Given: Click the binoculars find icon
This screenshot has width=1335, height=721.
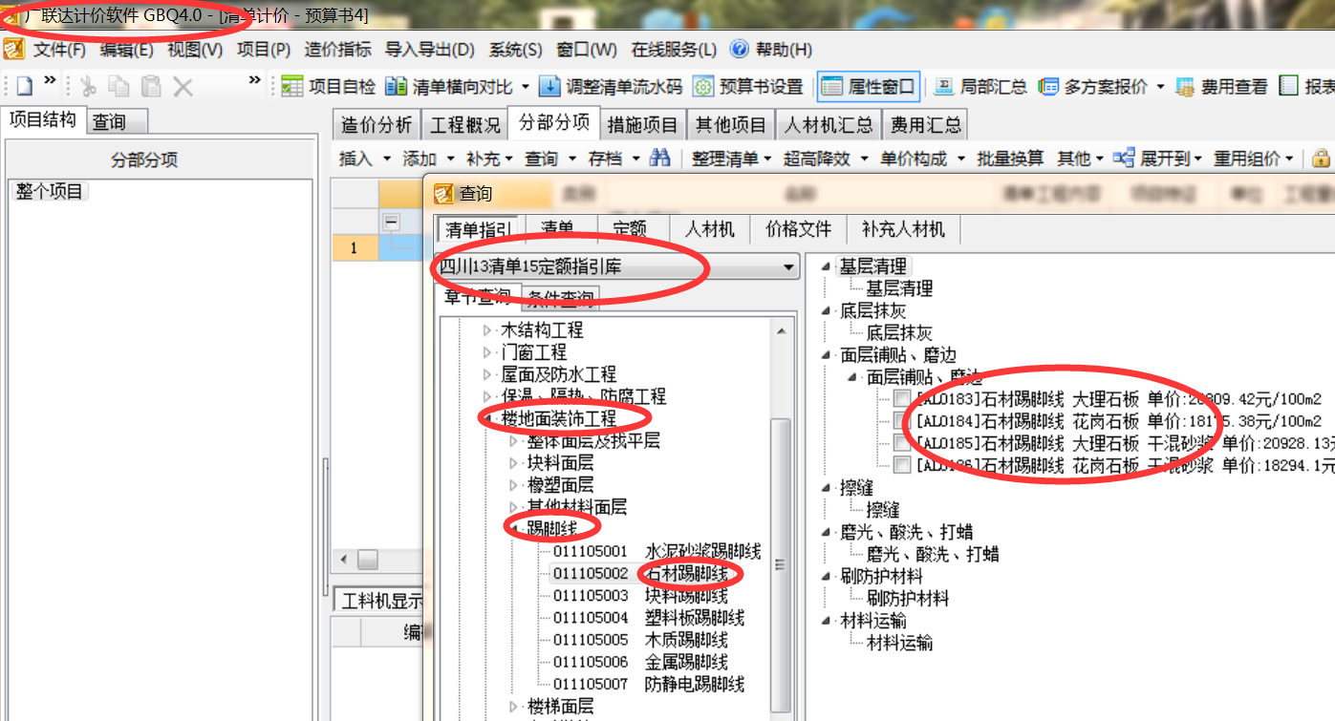Looking at the screenshot, I should [x=659, y=159].
